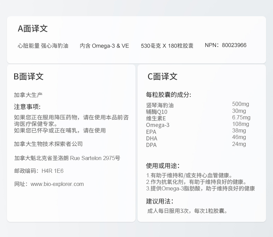Select the heading C面译文
Image resolution: width=273 pixels, height=237 pixels.
tap(162, 77)
